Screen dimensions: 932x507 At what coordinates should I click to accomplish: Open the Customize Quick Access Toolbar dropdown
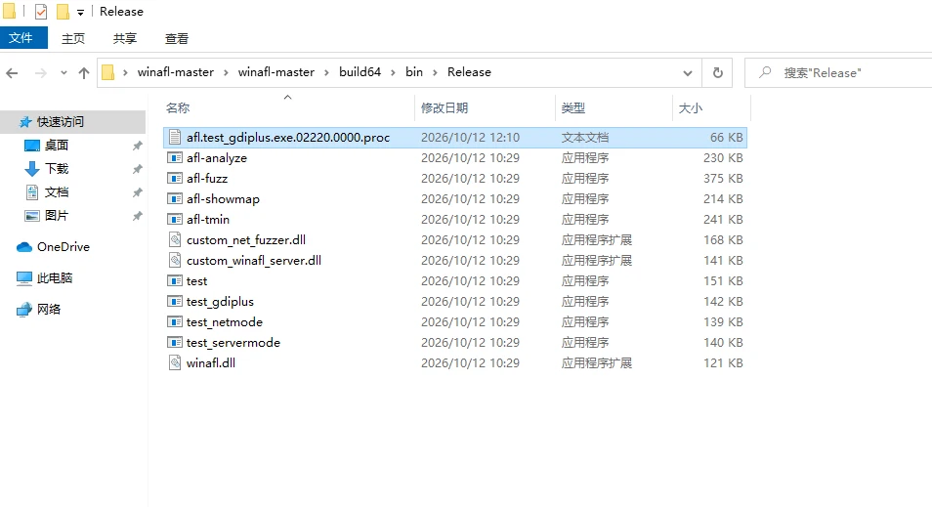pos(80,12)
